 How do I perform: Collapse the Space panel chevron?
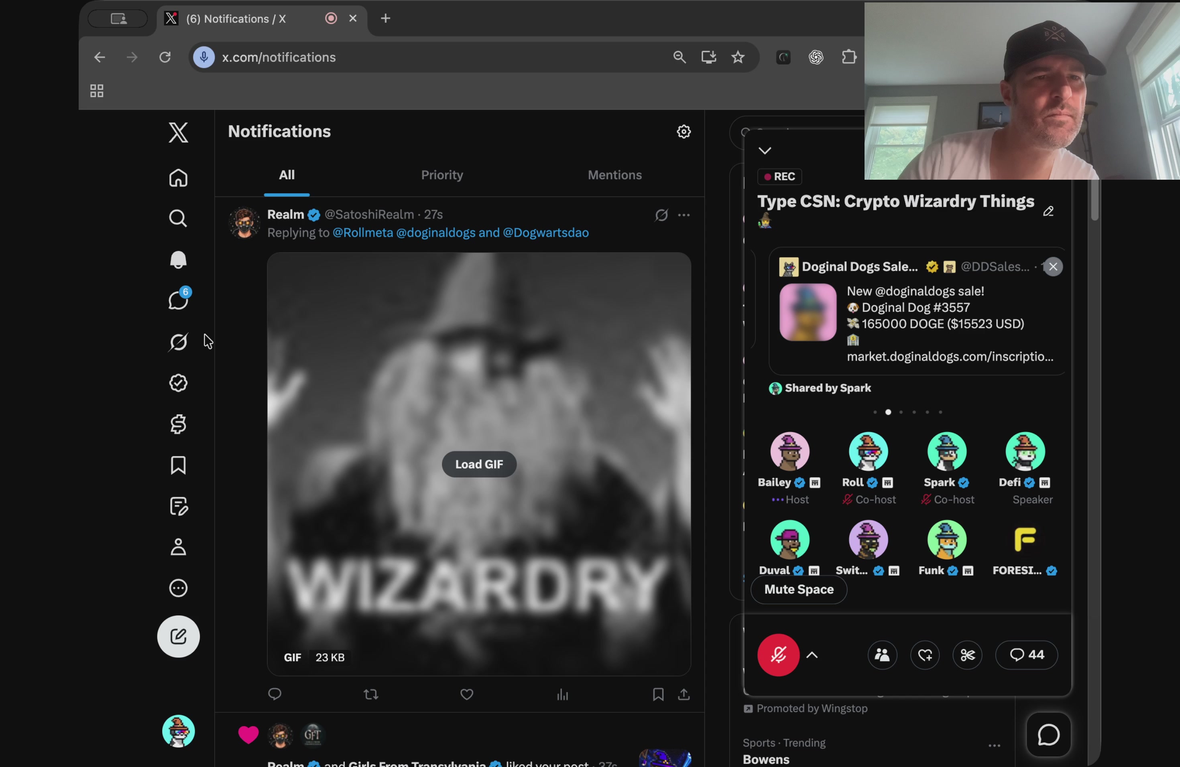pyautogui.click(x=765, y=150)
